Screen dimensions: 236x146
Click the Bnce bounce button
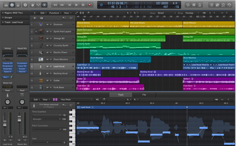coord(25,137)
